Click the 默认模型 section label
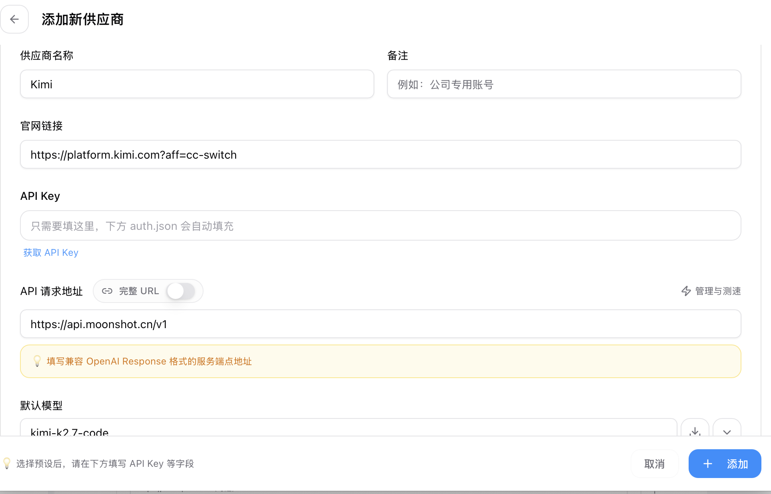Screen dimensions: 771x494 [x=42, y=406]
